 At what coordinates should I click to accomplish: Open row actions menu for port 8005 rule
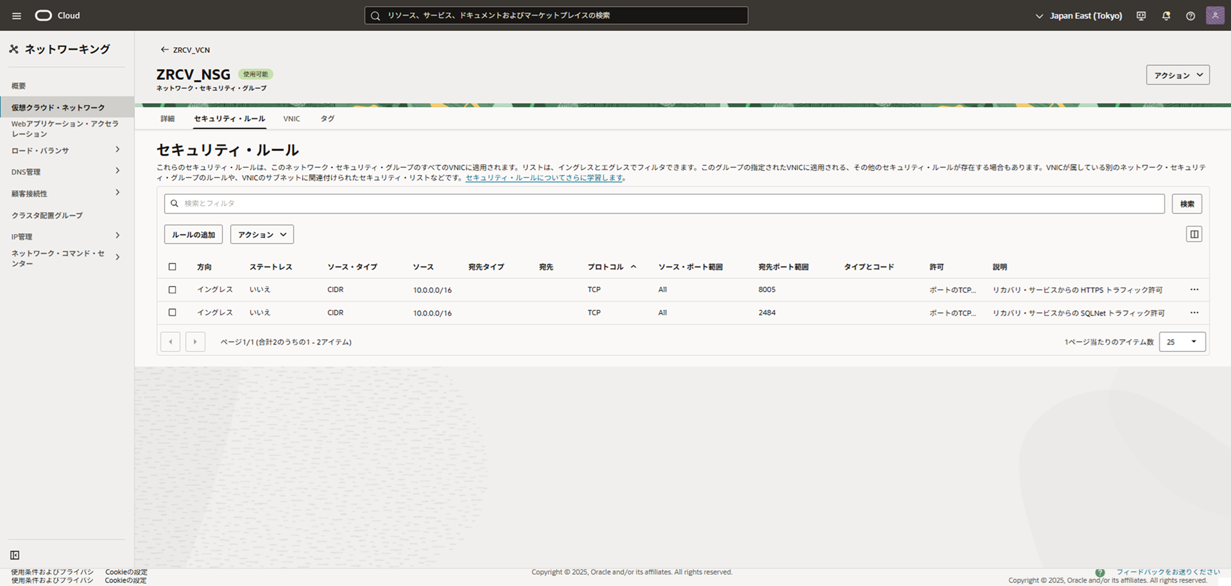[x=1194, y=289]
